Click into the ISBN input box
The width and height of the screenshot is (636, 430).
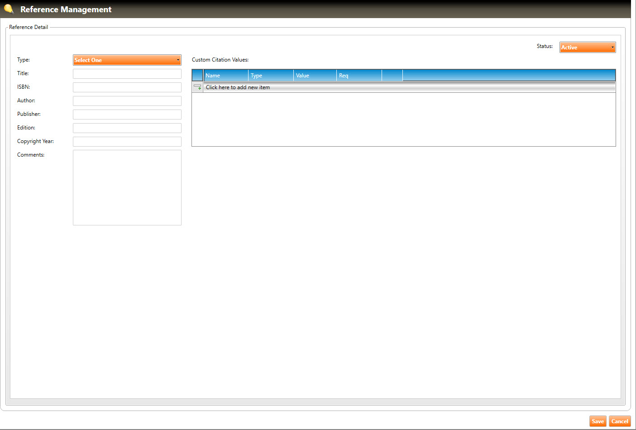tap(127, 87)
